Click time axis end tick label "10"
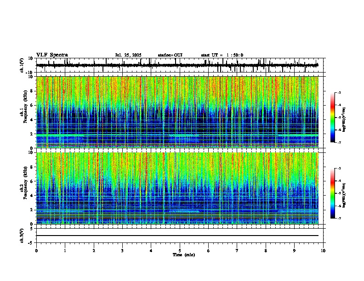 323,251
